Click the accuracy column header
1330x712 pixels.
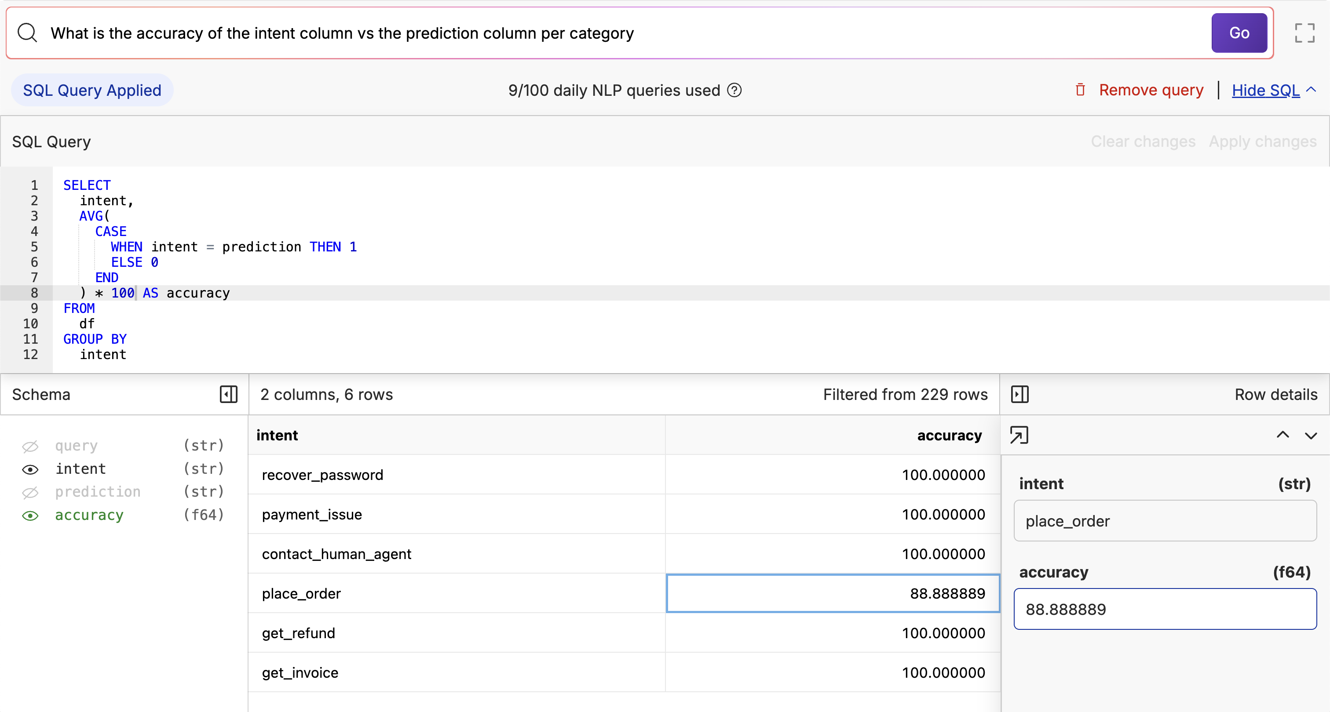point(949,436)
